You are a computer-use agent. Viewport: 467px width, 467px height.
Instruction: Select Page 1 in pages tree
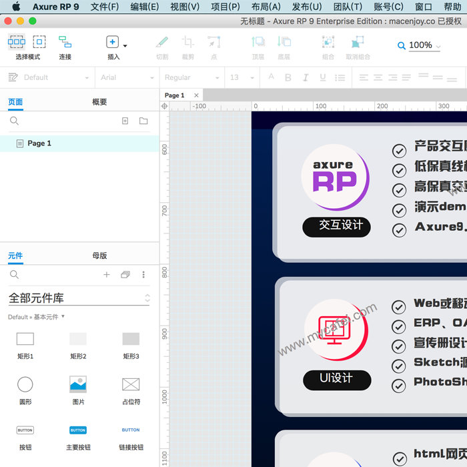(79, 143)
